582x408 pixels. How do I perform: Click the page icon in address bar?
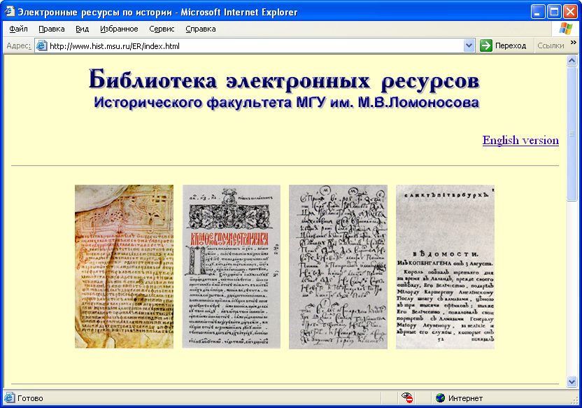[41, 46]
